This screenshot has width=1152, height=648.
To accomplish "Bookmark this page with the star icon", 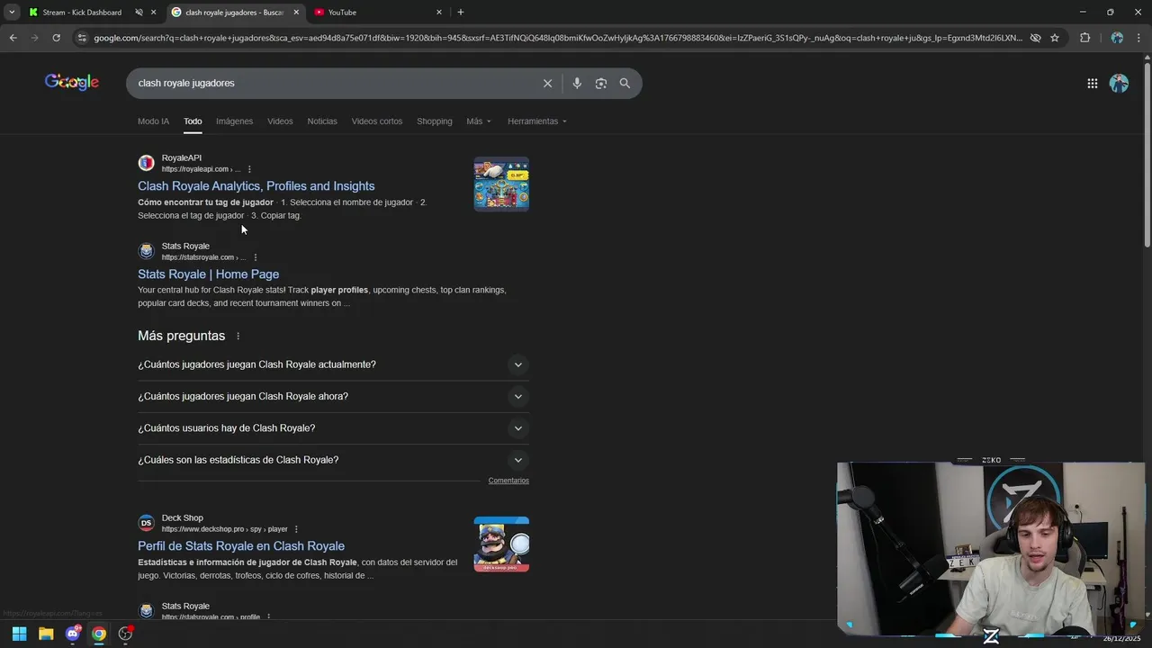I will coord(1054,38).
